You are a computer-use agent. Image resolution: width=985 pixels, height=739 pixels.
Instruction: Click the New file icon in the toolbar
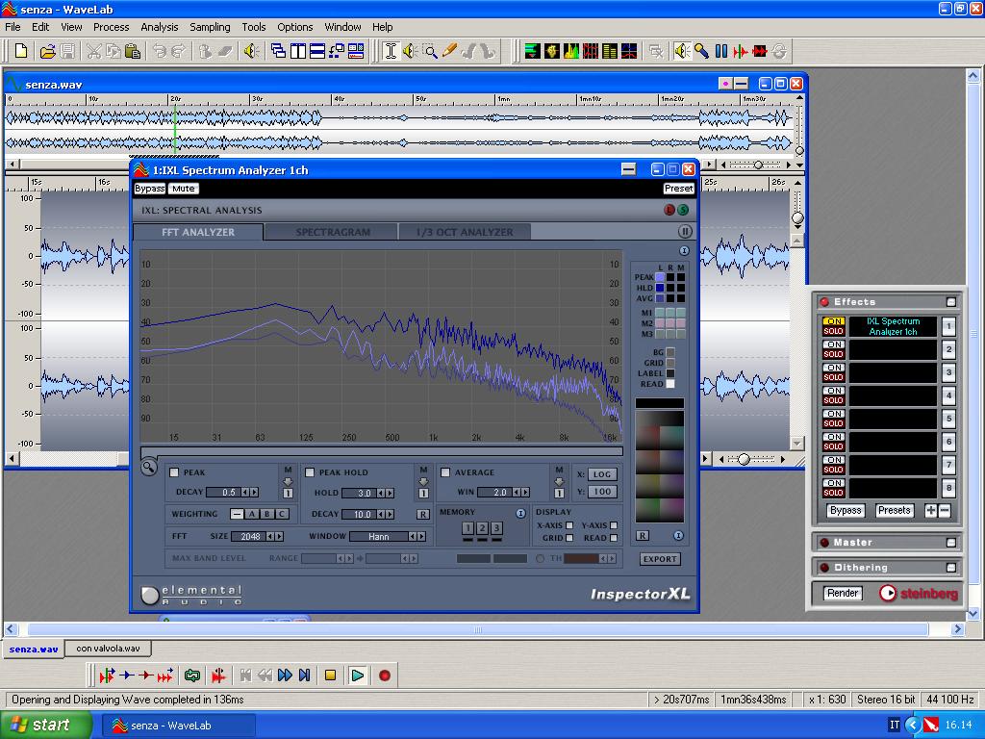click(21, 51)
